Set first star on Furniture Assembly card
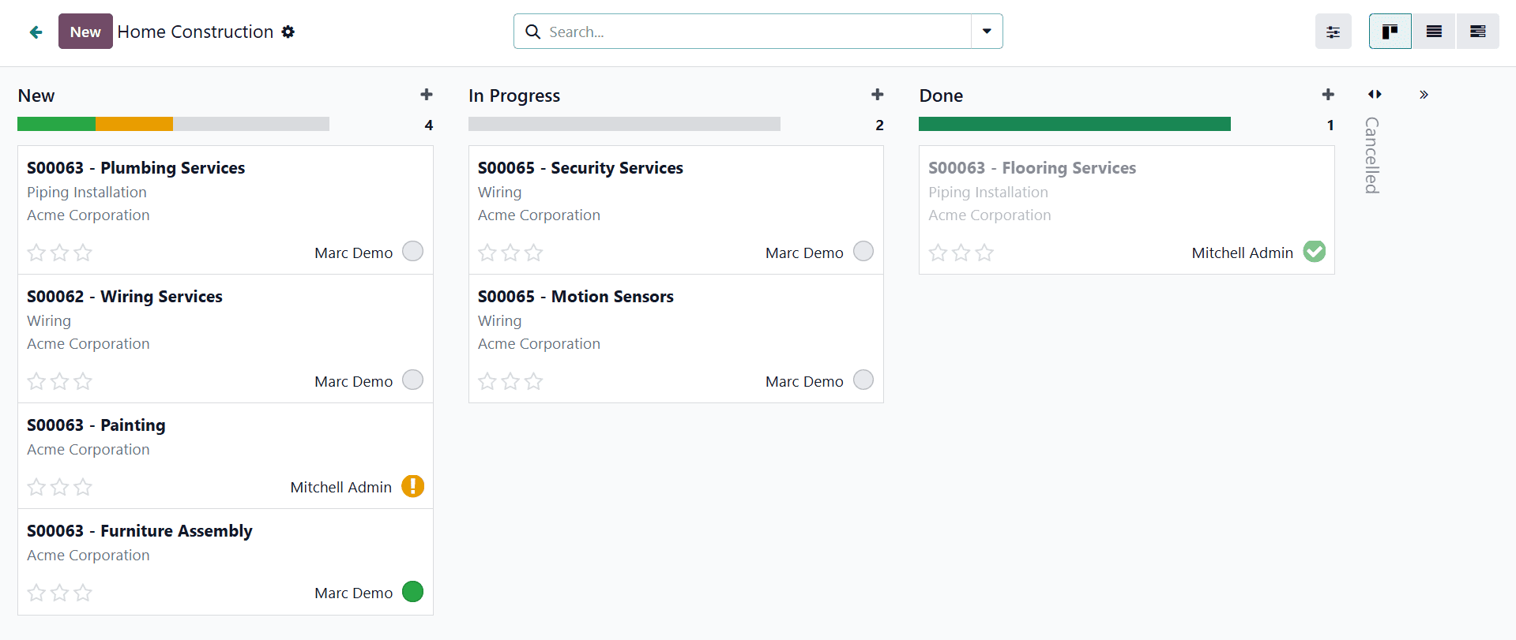 point(36,593)
